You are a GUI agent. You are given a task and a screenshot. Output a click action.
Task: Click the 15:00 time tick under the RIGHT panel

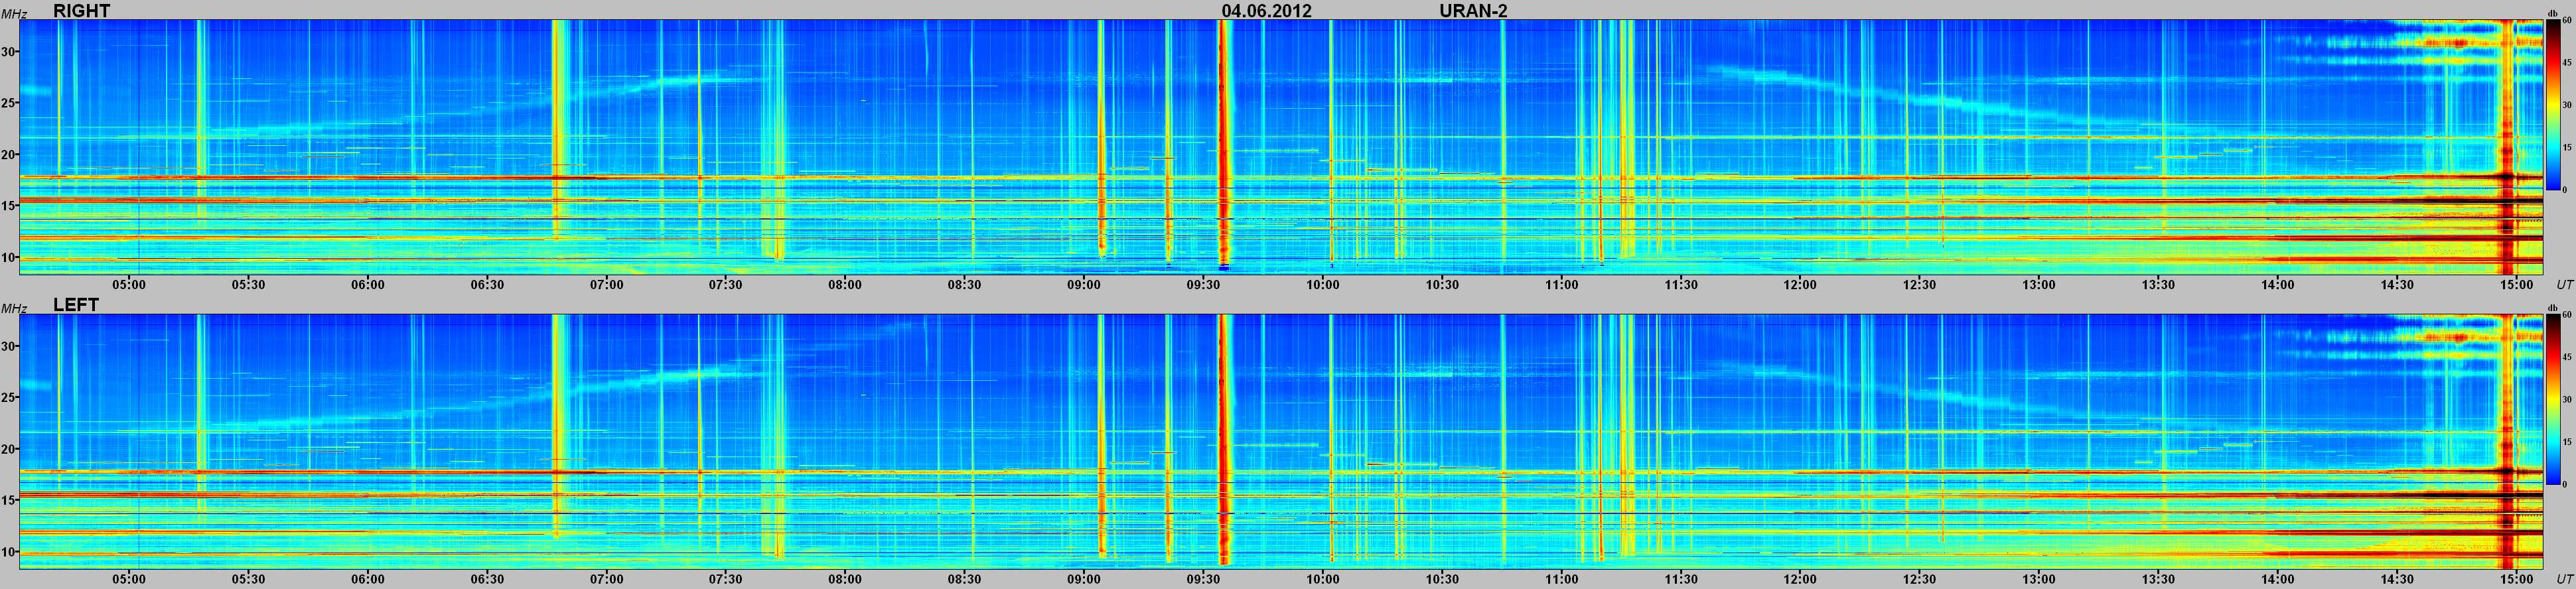point(2516,285)
